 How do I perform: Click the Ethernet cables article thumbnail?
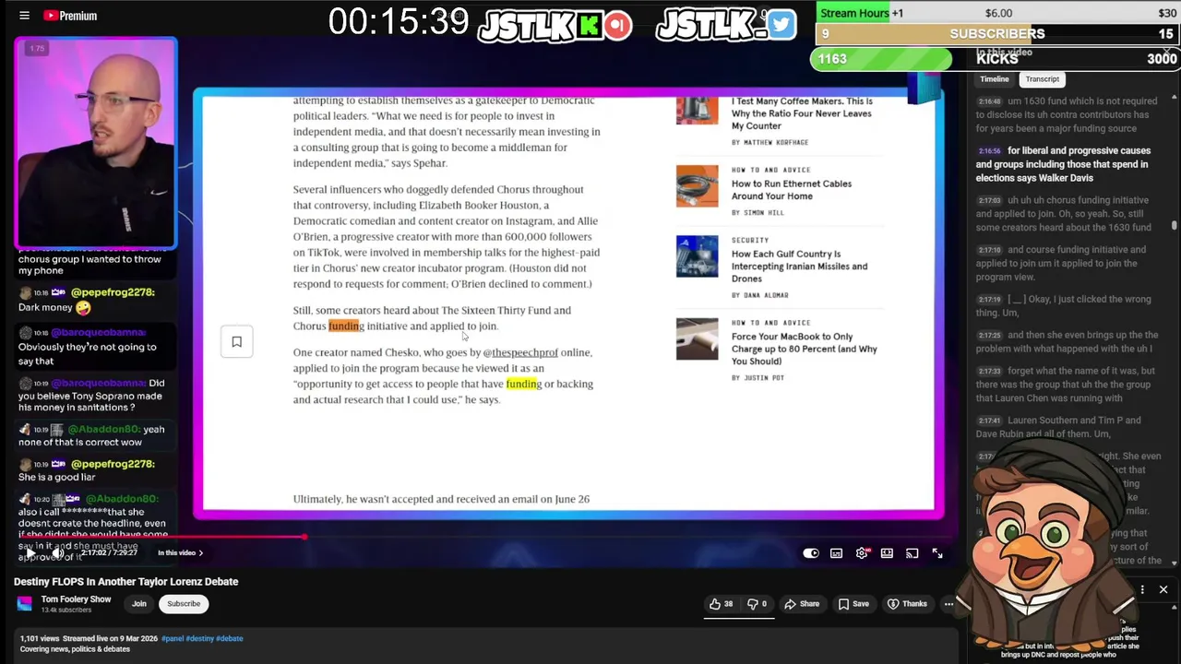tap(697, 186)
